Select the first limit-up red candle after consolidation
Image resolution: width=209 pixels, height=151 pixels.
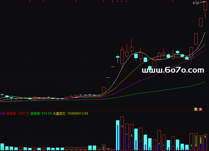104,90
